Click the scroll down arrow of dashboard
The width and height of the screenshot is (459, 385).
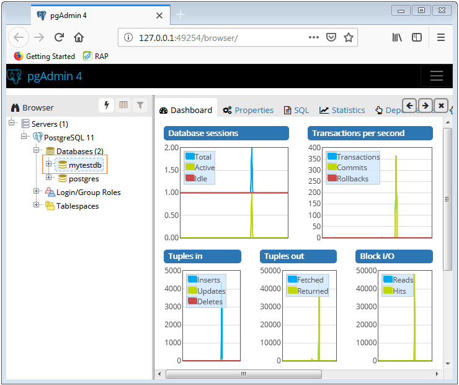pyautogui.click(x=448, y=364)
